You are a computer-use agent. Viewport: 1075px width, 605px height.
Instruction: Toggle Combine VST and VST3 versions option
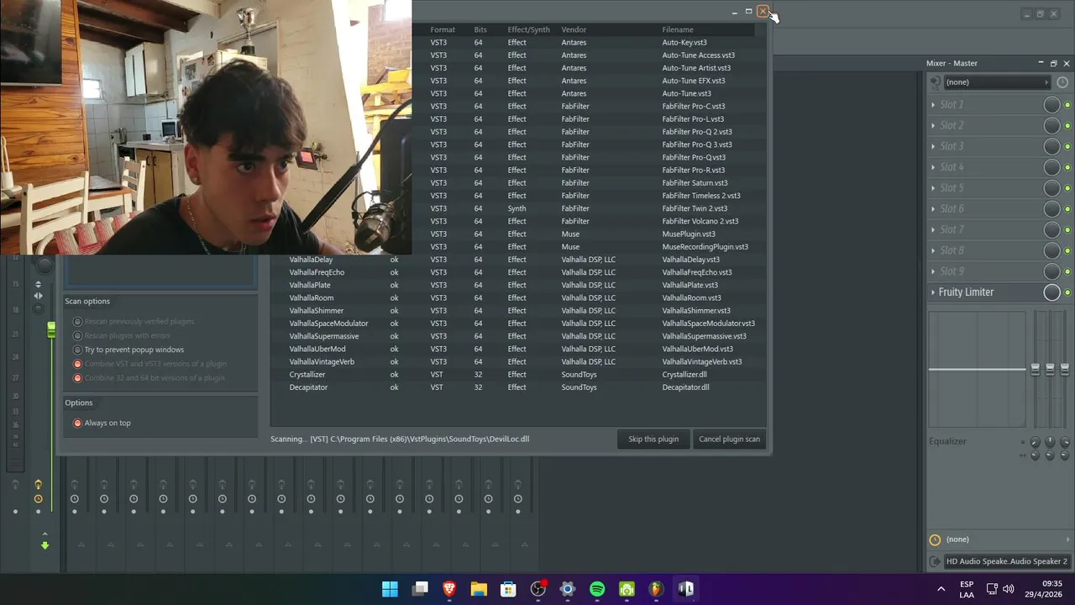77,364
